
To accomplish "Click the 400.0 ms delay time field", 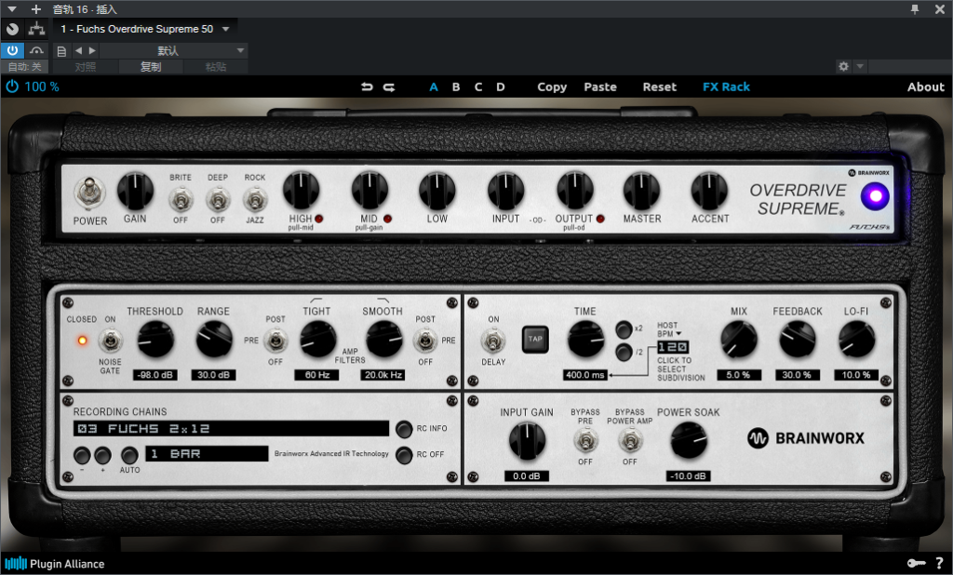I will tap(584, 375).
